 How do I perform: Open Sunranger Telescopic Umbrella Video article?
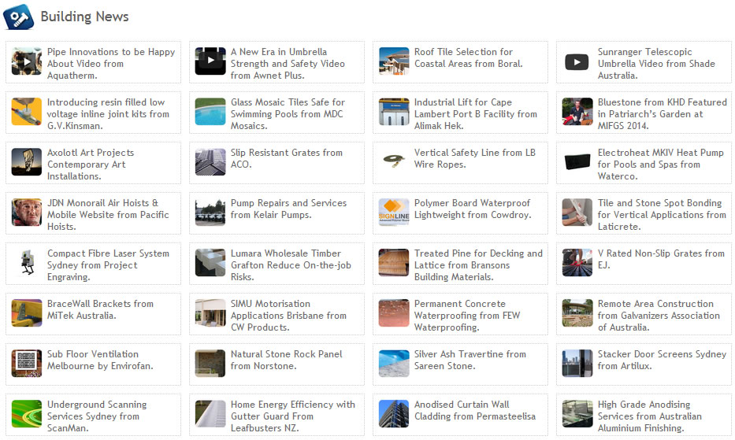point(656,64)
